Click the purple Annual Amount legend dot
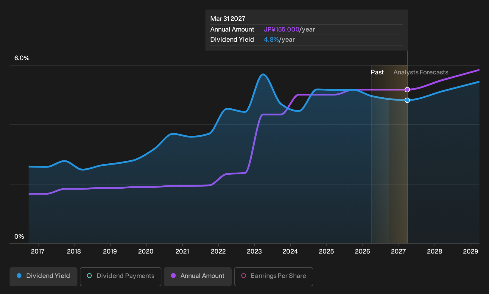489x294 pixels. [173, 276]
